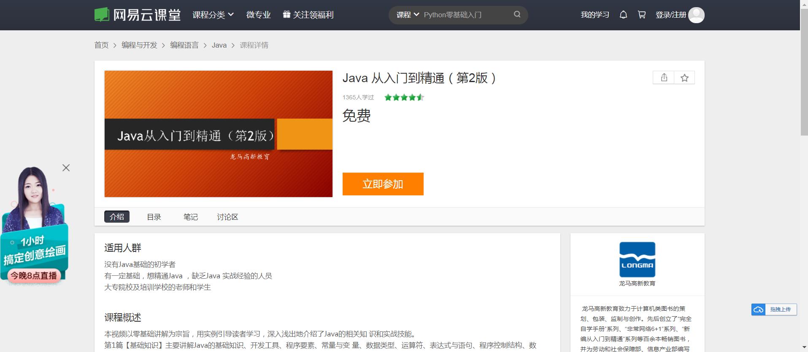This screenshot has height=352, width=808.
Task: Click 大专院校及培训学校的老师和学生 line
Action: tap(158, 287)
